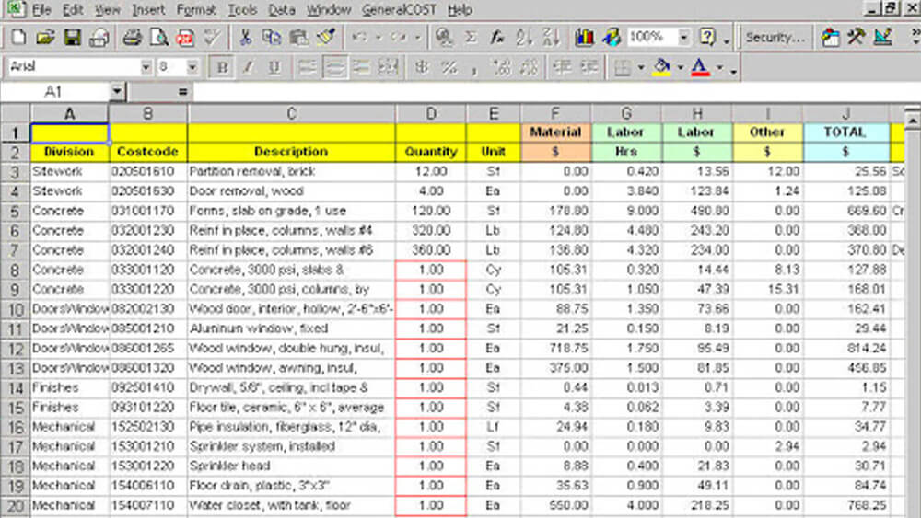Activate the Format Painter brush

click(x=326, y=38)
